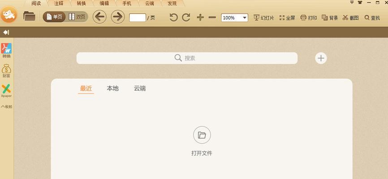Viewport: 388px width, 179px height.
Task: Open the 阅读 tab
Action: [x=36, y=4]
